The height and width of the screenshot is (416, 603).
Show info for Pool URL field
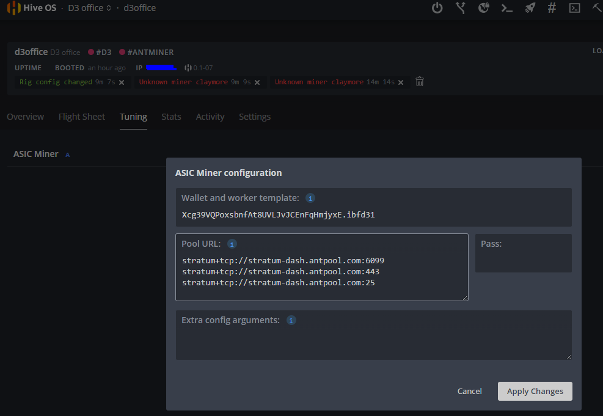[232, 244]
